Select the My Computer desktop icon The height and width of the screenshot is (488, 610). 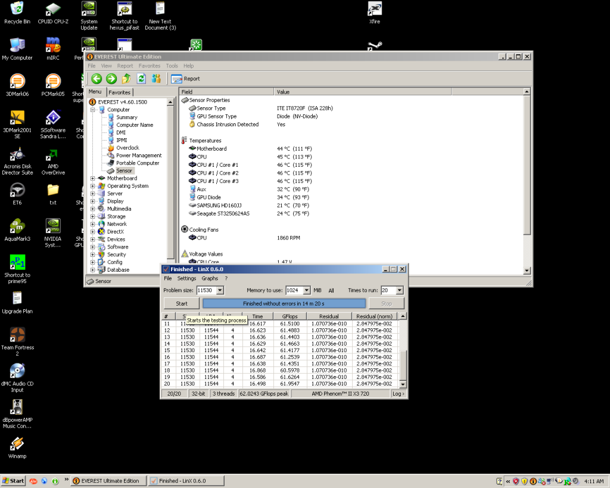[17, 49]
